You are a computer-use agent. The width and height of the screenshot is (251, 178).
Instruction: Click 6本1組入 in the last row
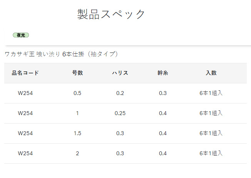click(x=211, y=153)
